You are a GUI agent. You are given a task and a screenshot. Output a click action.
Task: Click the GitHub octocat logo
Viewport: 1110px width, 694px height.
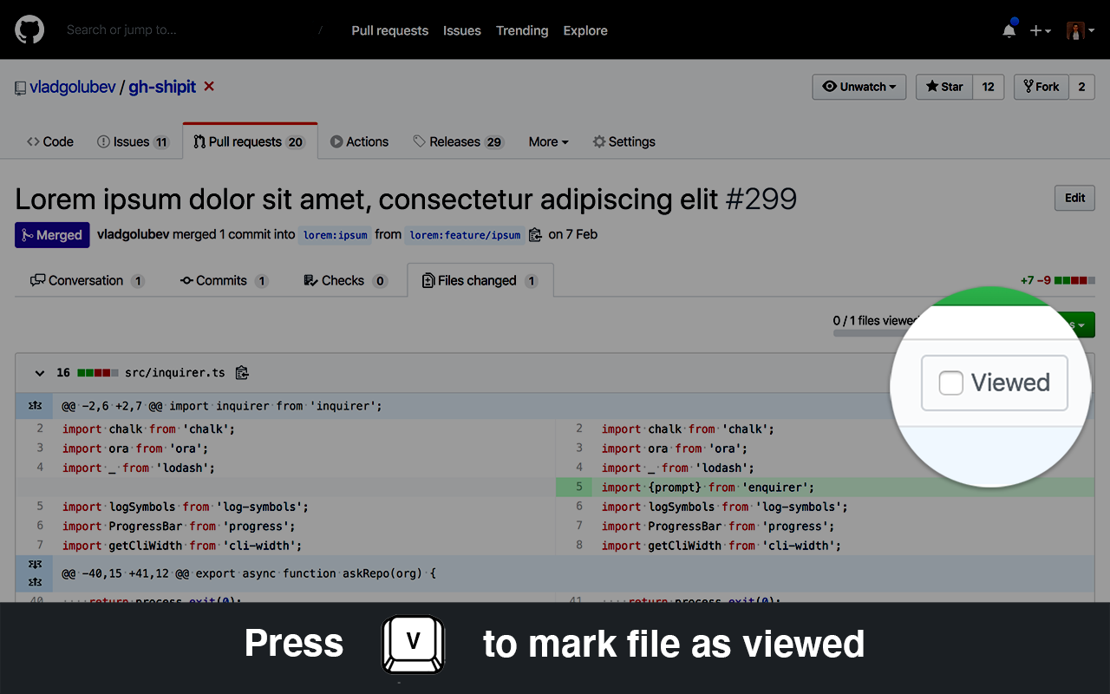coord(29,29)
